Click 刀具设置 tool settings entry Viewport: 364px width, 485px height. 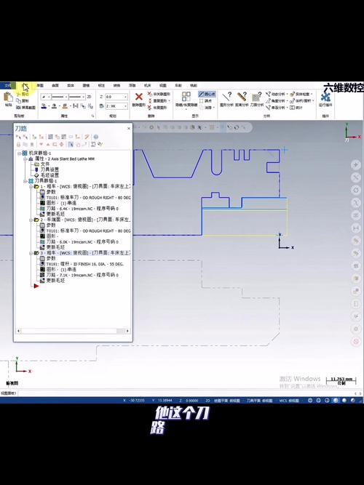pos(50,169)
